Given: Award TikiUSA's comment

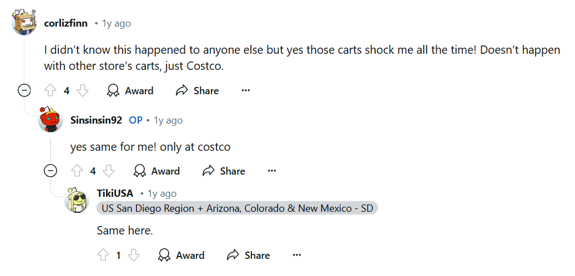Looking at the screenshot, I should pos(181,255).
